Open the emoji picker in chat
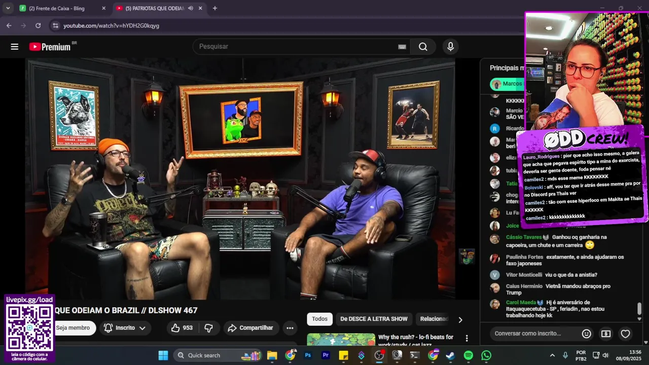This screenshot has width=649, height=365. 587,334
